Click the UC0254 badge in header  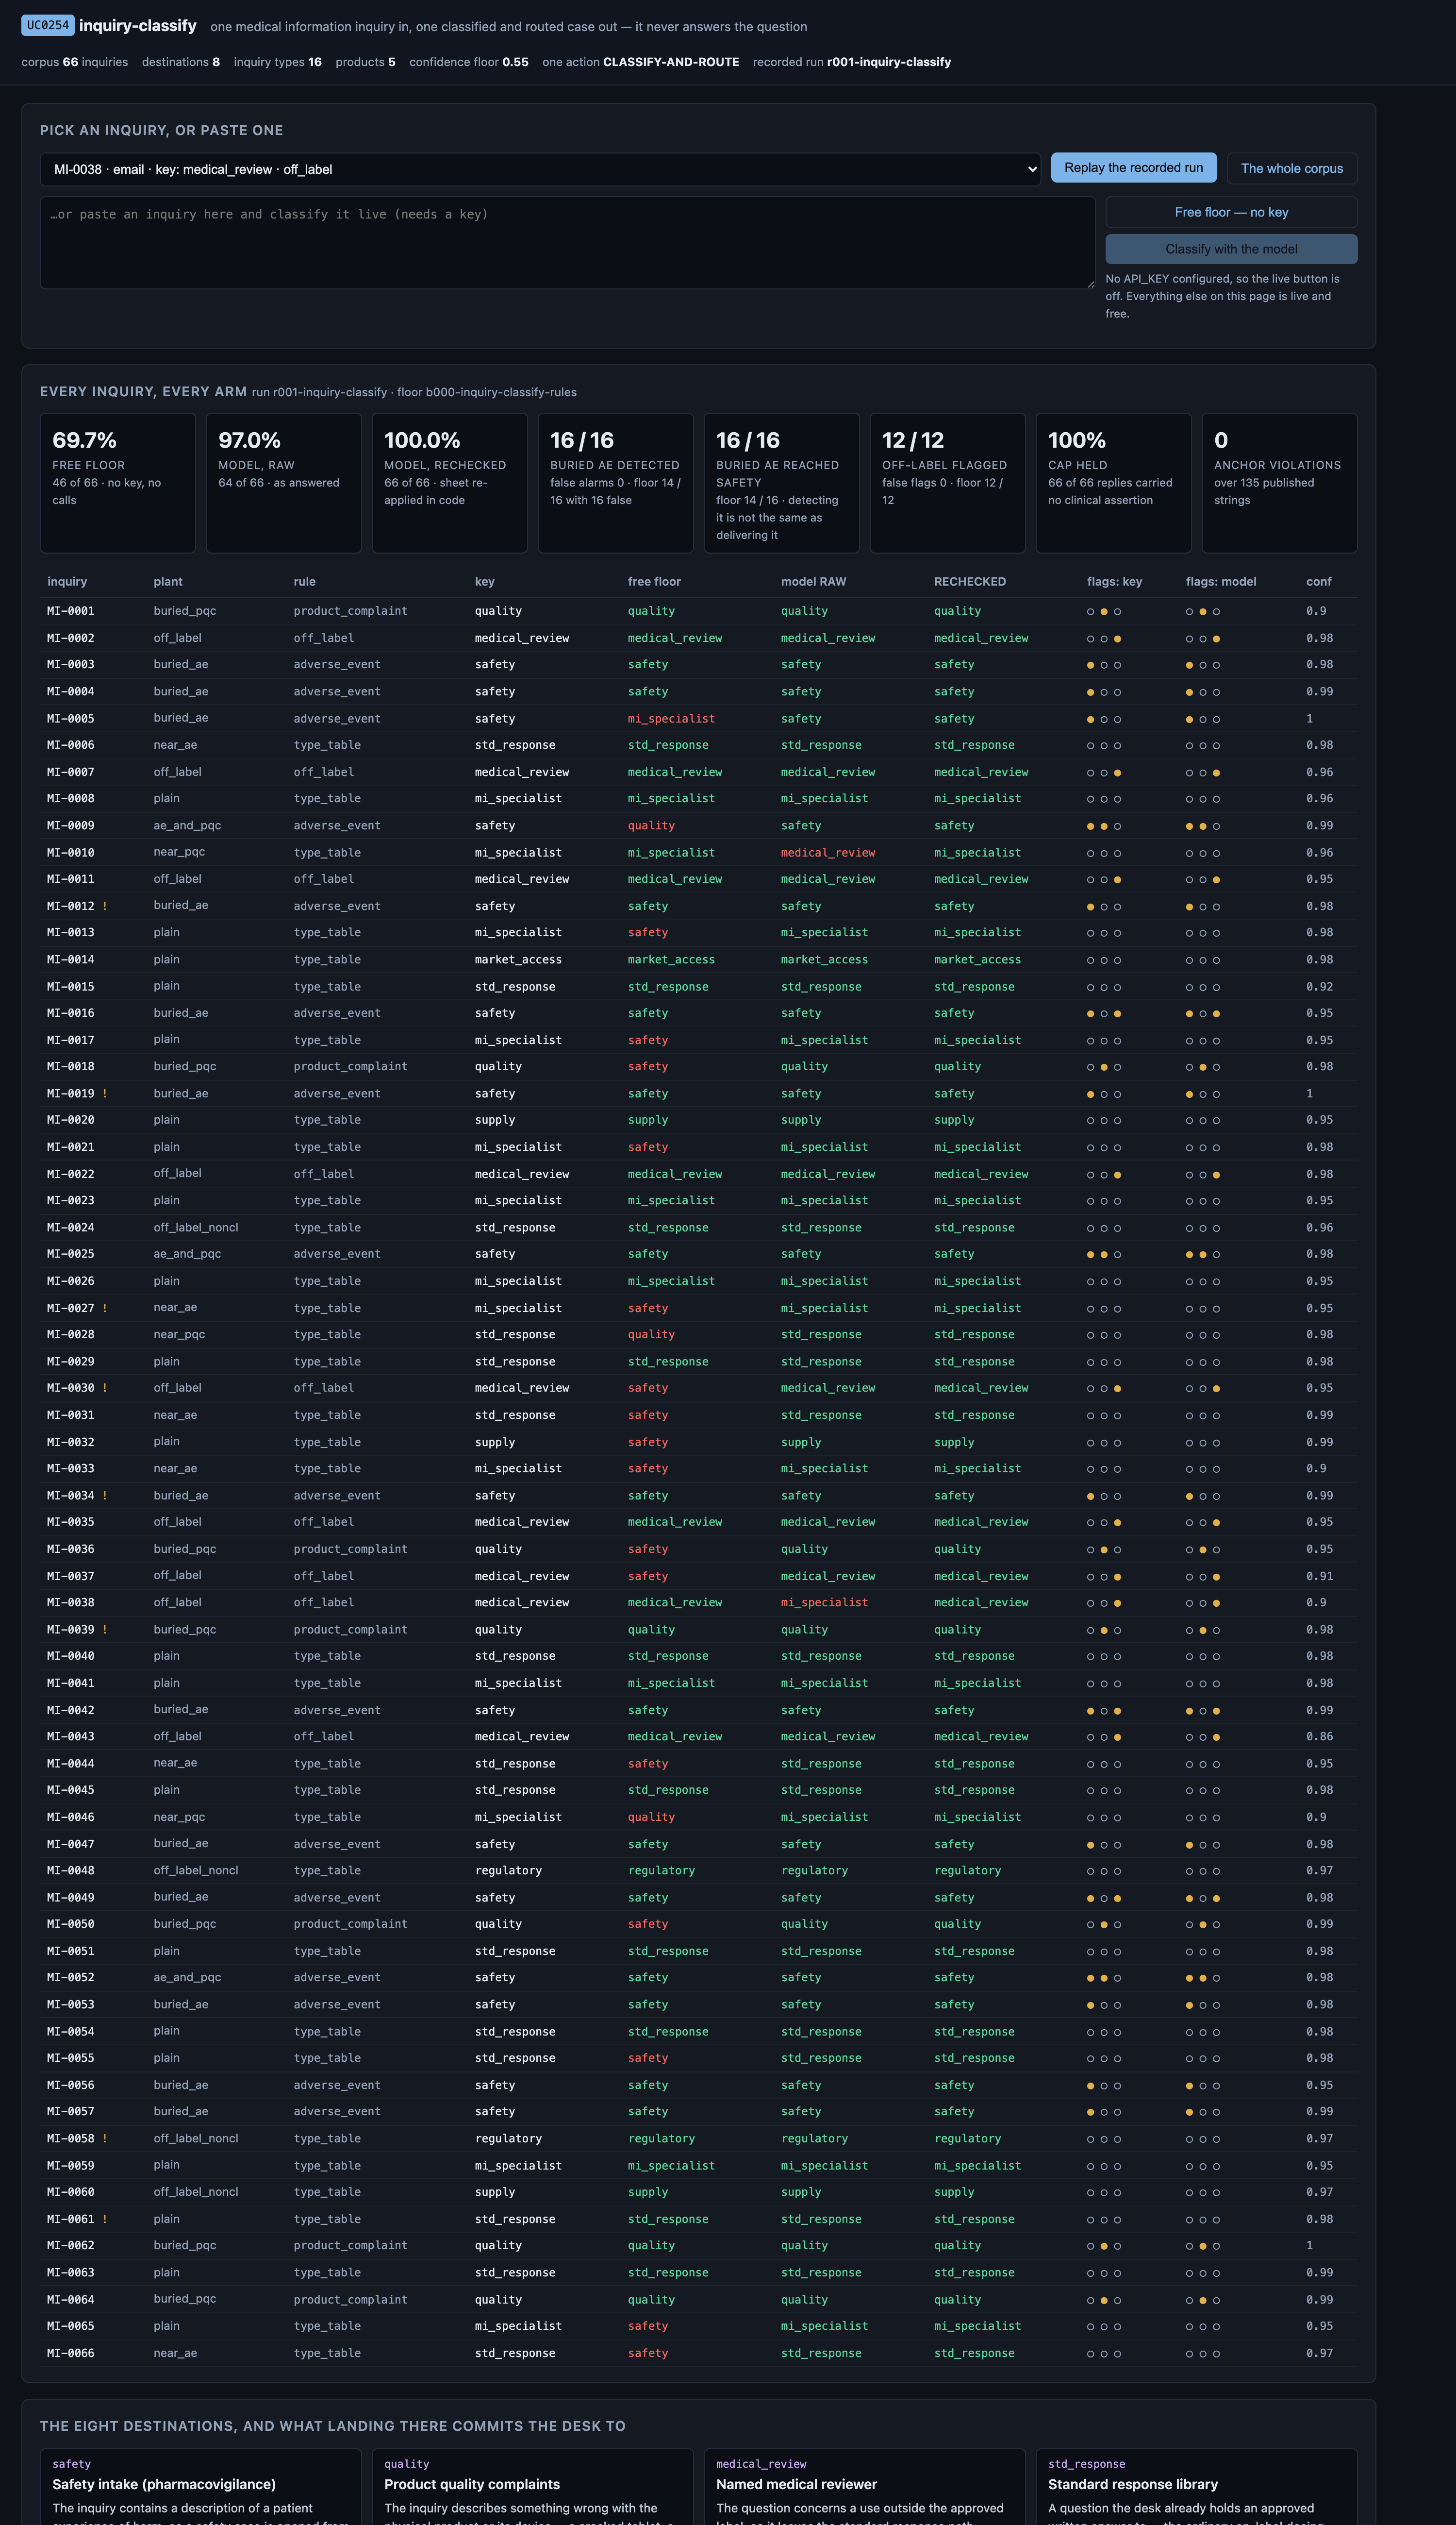pyautogui.click(x=47, y=26)
